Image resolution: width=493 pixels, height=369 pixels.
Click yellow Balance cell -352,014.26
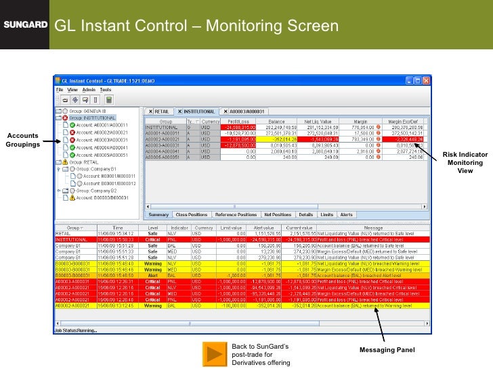click(x=277, y=139)
